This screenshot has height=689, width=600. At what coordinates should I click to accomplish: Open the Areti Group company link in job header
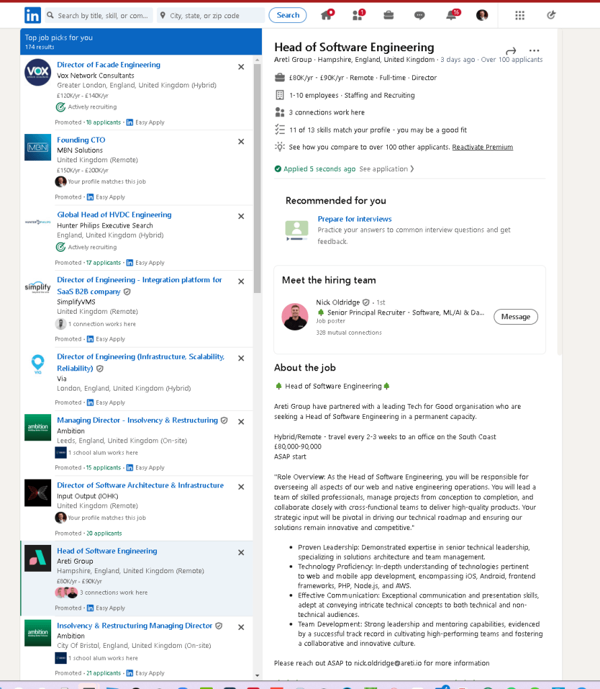(x=293, y=60)
